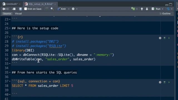The width and height of the screenshot is (178, 100).
Task: Open document settings gear
Action: tap(73, 9)
